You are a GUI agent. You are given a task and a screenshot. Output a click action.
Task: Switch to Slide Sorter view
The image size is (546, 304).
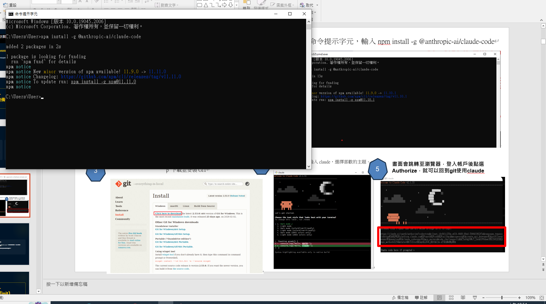(451, 298)
